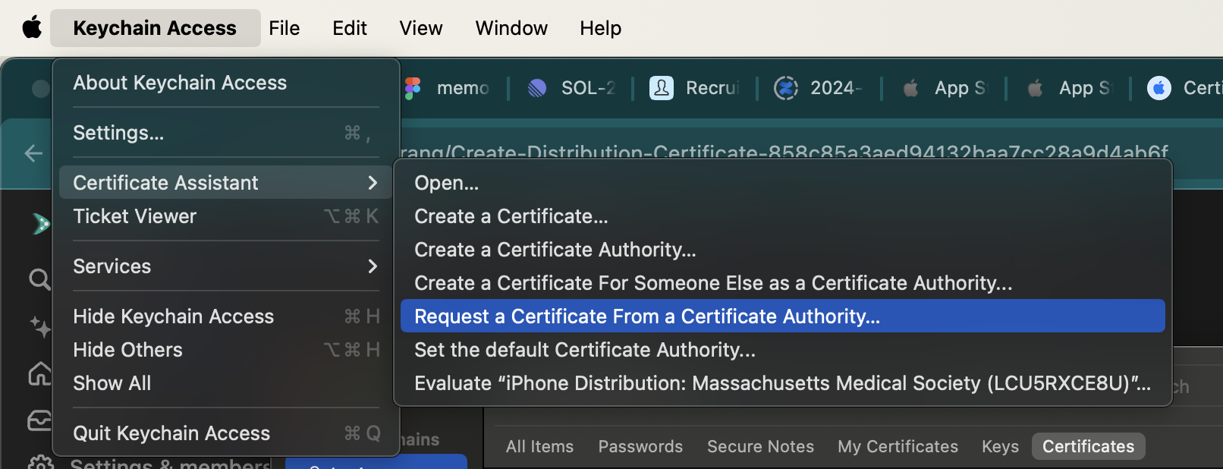The width and height of the screenshot is (1223, 469).
Task: Expand the Services submenu arrow
Action: coord(372,266)
